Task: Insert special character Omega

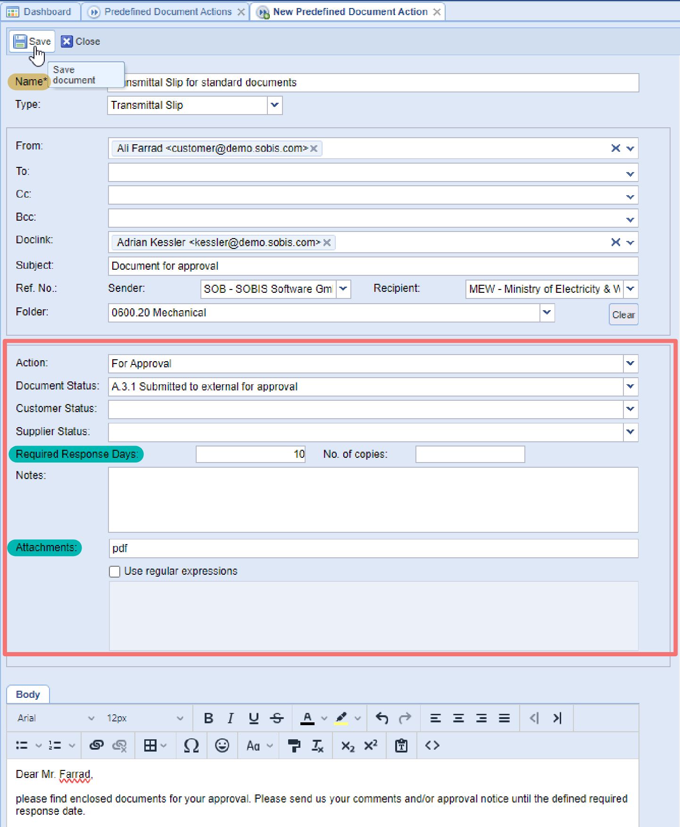Action: pyautogui.click(x=191, y=745)
